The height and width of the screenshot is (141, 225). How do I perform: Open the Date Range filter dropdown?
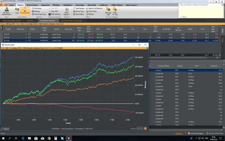(79, 8)
